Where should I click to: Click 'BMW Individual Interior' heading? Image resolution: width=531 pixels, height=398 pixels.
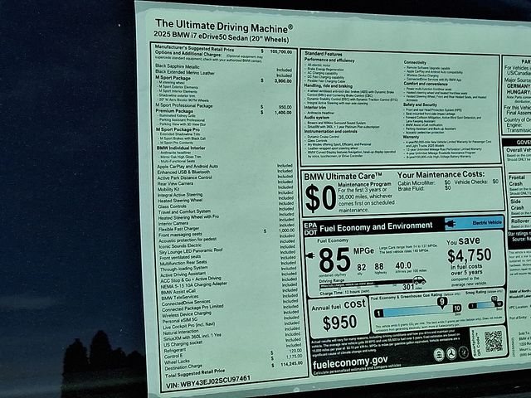pos(181,148)
